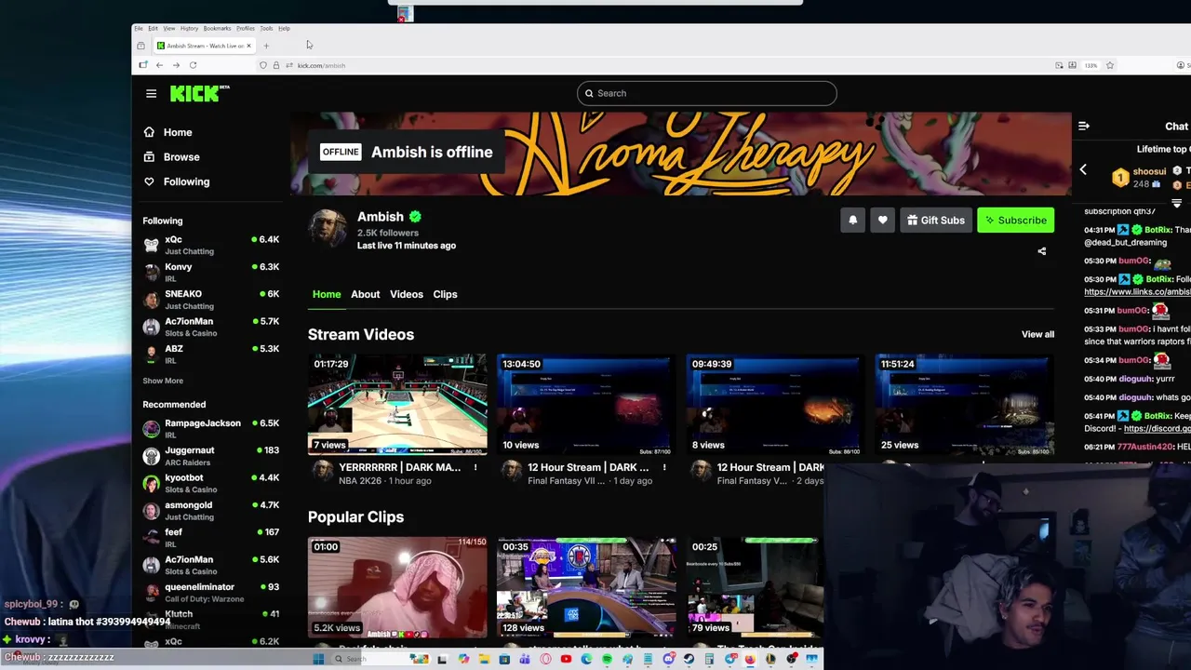This screenshot has width=1191, height=670.
Task: Click the Windows Start button
Action: [x=318, y=659]
